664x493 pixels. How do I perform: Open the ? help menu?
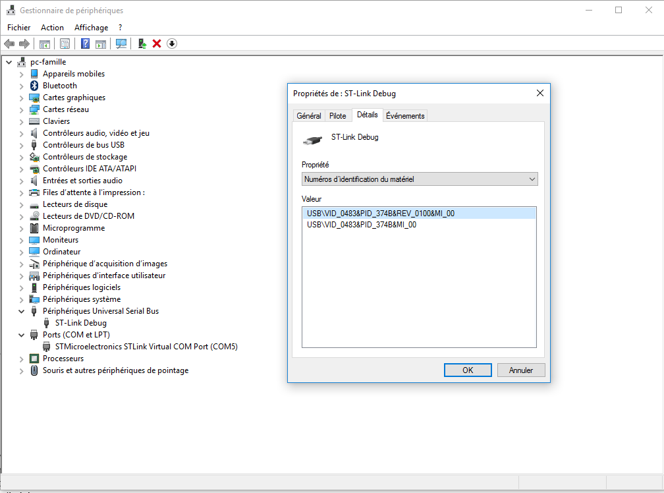(121, 28)
